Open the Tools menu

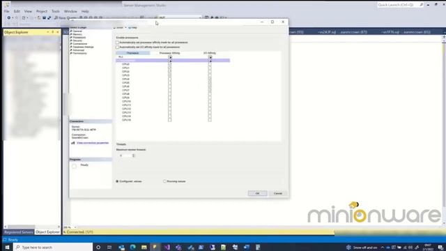[x=56, y=11]
